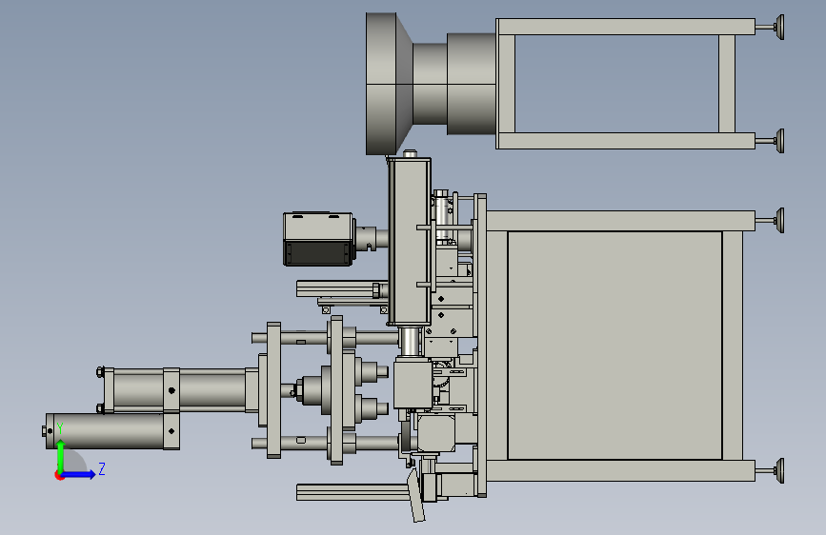Image resolution: width=826 pixels, height=535 pixels.
Task: Select the topmost leveling foot of the upper frame
Action: pos(778,27)
